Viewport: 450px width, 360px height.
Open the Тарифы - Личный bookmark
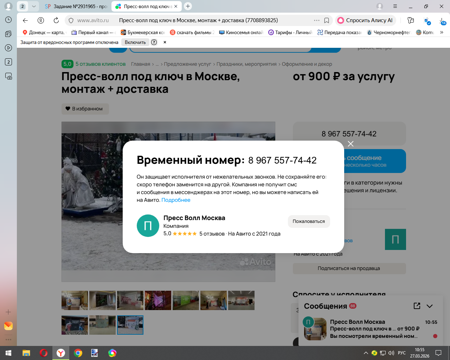[x=290, y=32]
